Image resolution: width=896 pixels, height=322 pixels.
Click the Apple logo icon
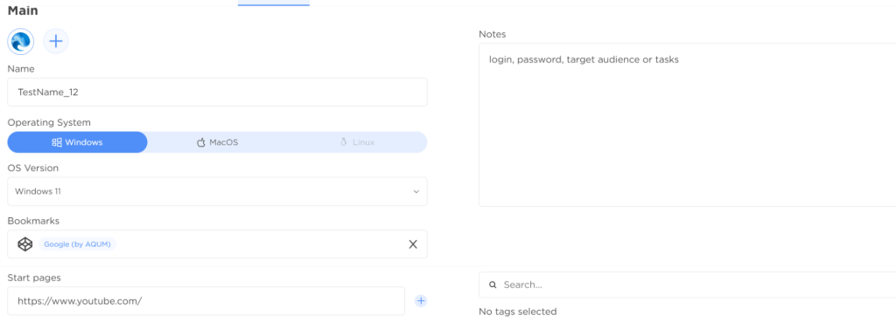[x=200, y=142]
